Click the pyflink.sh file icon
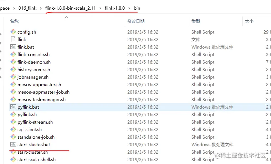This screenshot has height=164, width=271. (13, 114)
